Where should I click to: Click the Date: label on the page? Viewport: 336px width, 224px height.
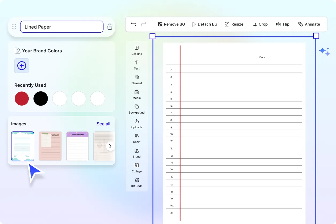(262, 57)
